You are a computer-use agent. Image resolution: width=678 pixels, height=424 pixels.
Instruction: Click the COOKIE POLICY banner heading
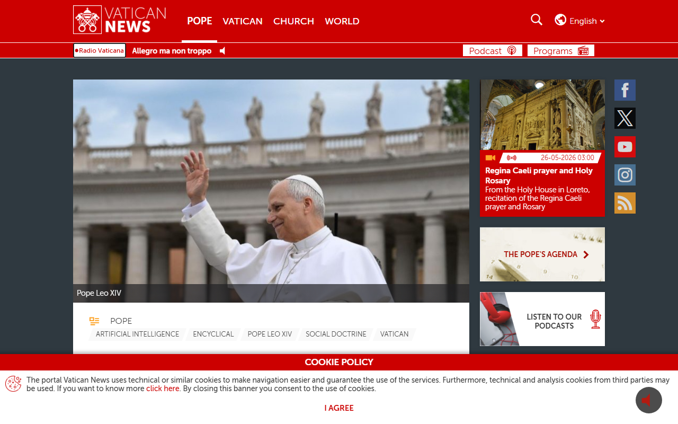coord(339,363)
